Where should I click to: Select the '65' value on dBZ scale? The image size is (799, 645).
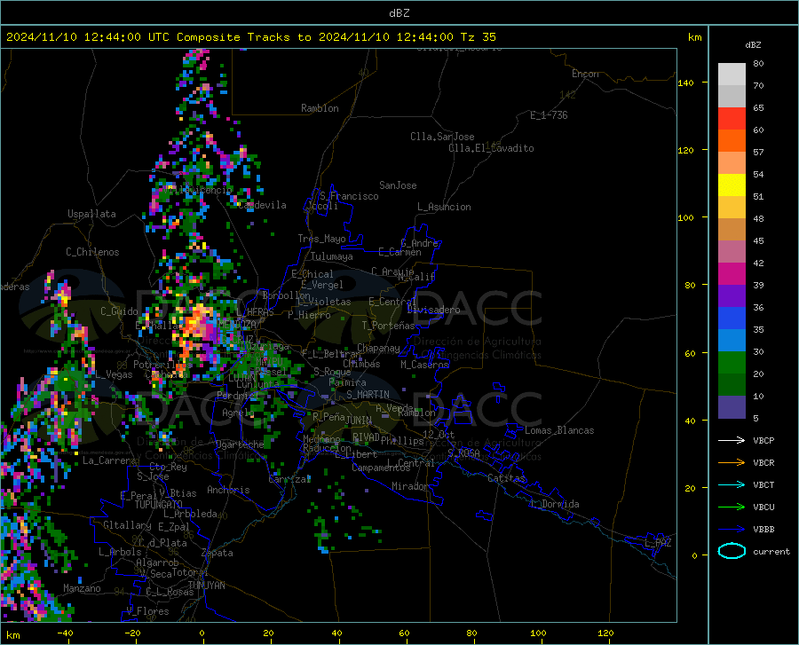pyautogui.click(x=758, y=108)
